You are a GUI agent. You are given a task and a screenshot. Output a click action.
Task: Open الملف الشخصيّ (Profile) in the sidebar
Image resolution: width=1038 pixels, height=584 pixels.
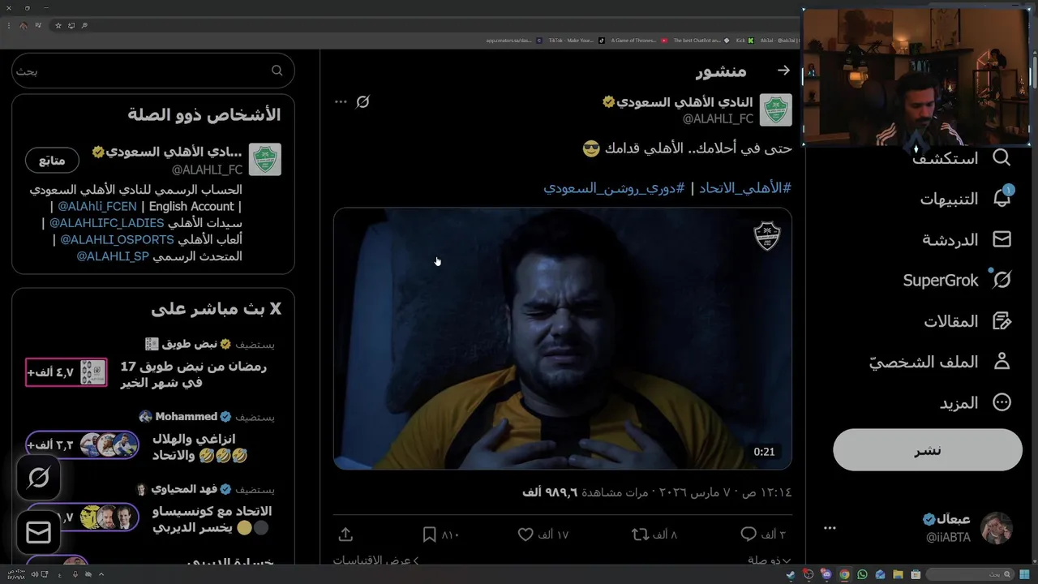[x=941, y=362]
